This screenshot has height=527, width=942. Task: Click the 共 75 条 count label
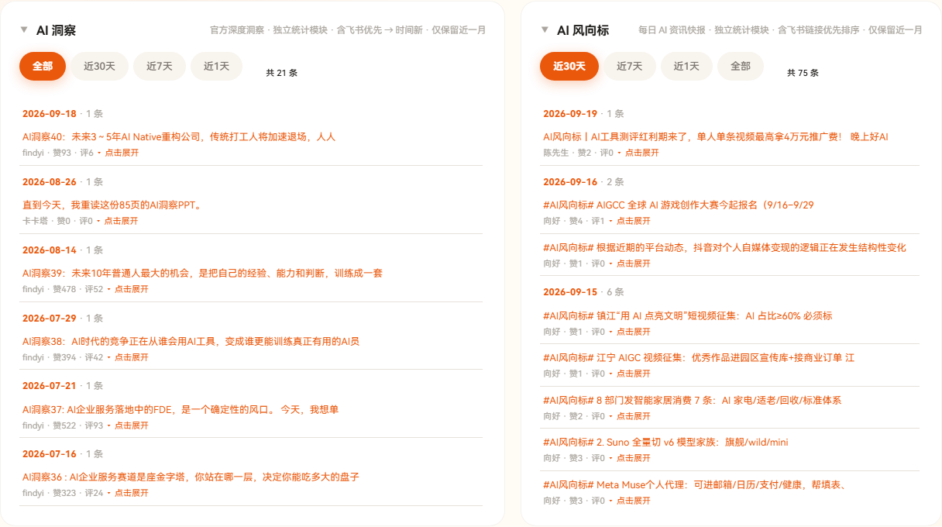coord(803,73)
